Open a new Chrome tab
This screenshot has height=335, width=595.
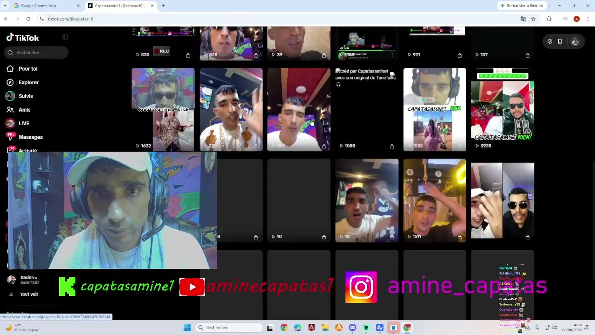tap(163, 6)
